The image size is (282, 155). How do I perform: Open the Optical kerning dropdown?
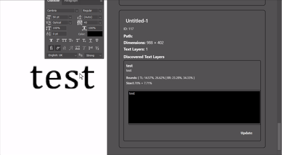pyautogui.click(x=70, y=23)
